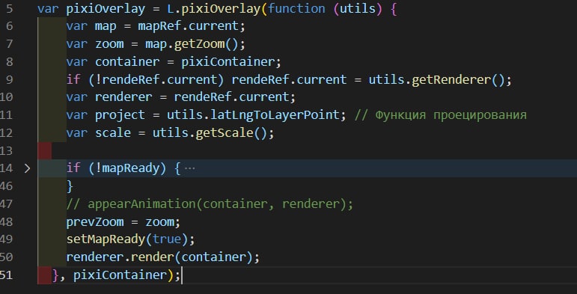Click the empty line 13
Image resolution: width=577 pixels, height=294 pixels.
coord(307,151)
